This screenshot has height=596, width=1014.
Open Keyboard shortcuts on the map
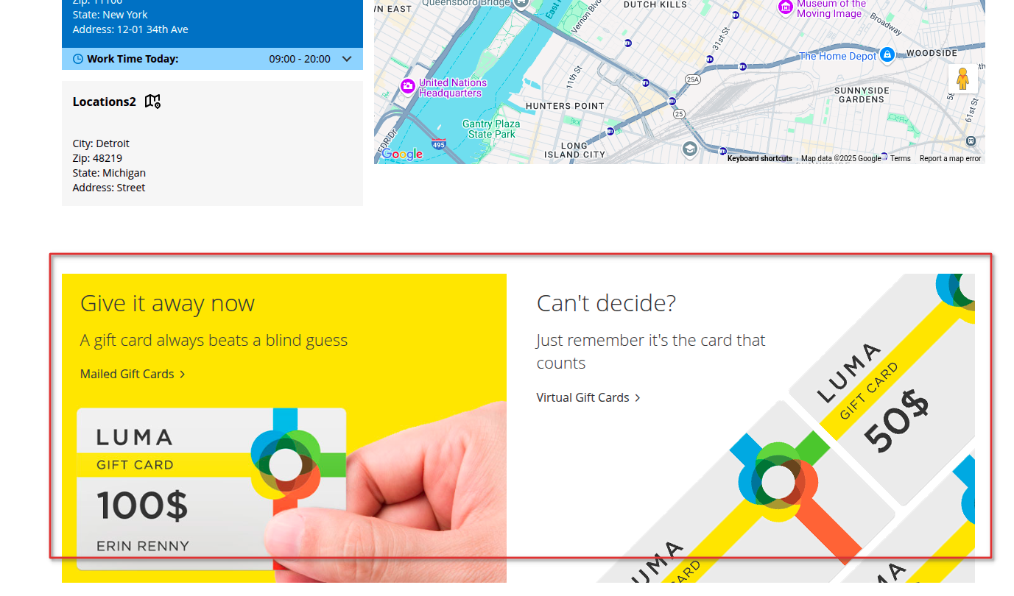point(759,158)
